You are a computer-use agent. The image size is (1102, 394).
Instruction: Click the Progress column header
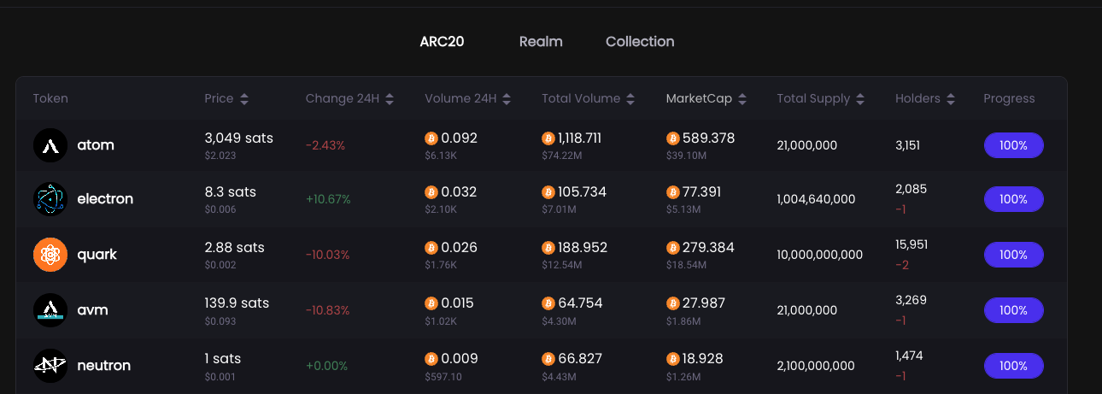pyautogui.click(x=1009, y=99)
